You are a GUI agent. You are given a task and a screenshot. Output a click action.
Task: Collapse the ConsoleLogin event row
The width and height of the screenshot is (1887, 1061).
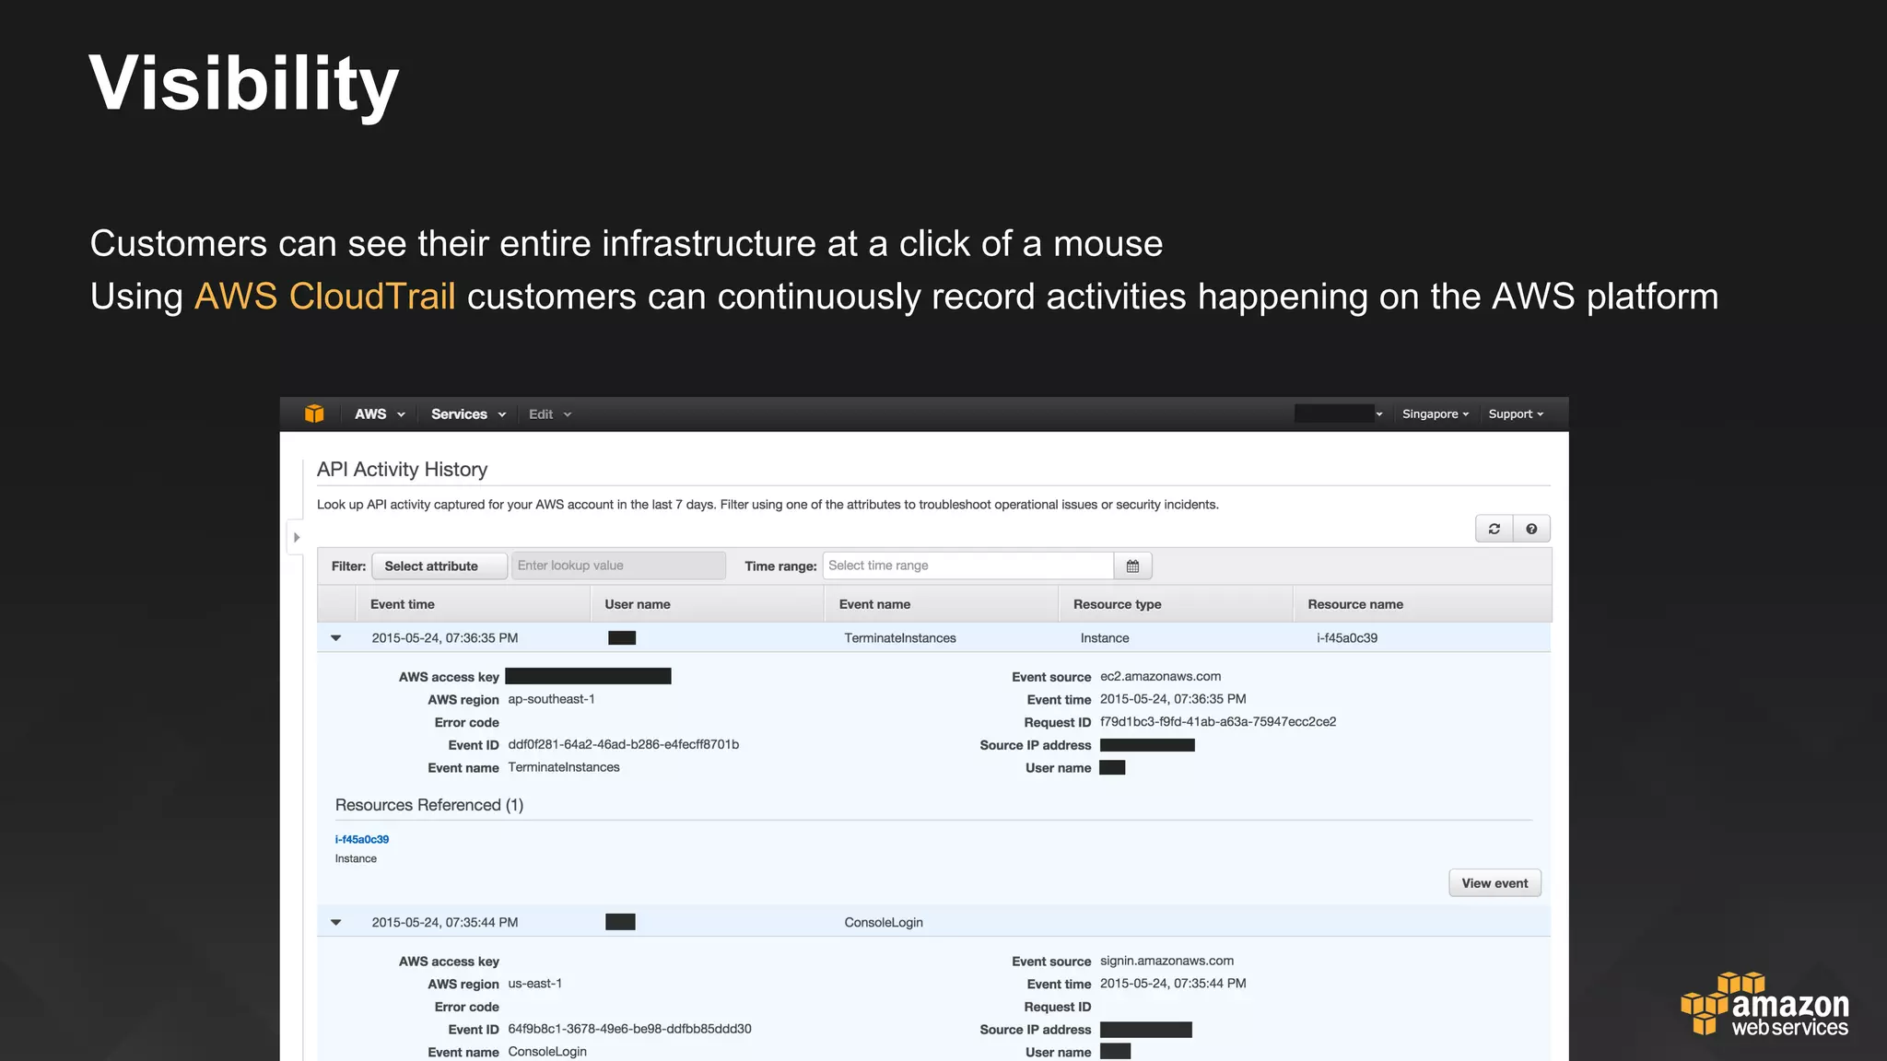click(x=336, y=922)
